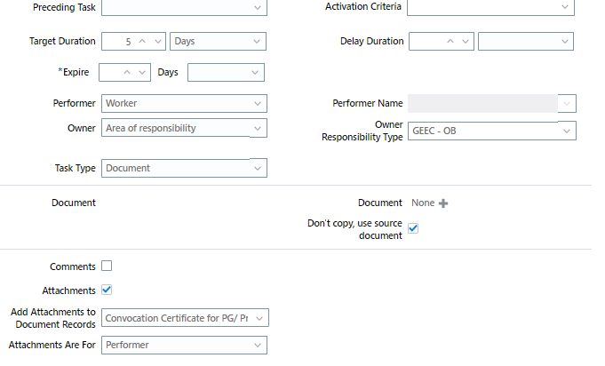Open the Performer dropdown showing Worker
This screenshot has width=605, height=366.
pyautogui.click(x=184, y=103)
